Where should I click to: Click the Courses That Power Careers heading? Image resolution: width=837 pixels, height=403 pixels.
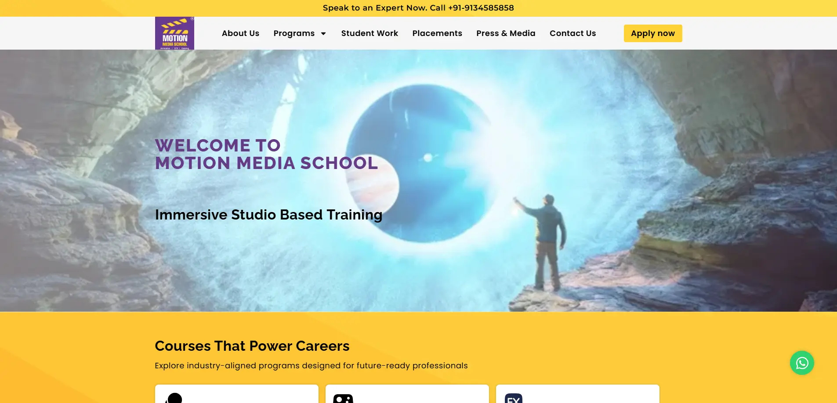252,346
